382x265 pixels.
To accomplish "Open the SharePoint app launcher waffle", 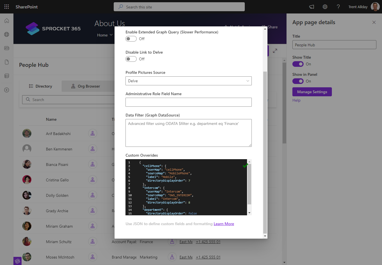I will 7,7.
